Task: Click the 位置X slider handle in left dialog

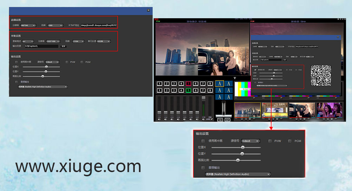Action: click(46, 67)
